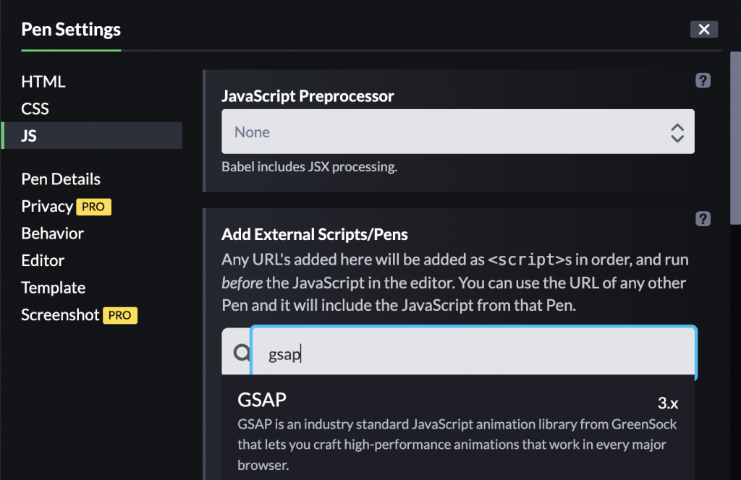
Task: Switch to the Editor settings
Action: tap(43, 261)
